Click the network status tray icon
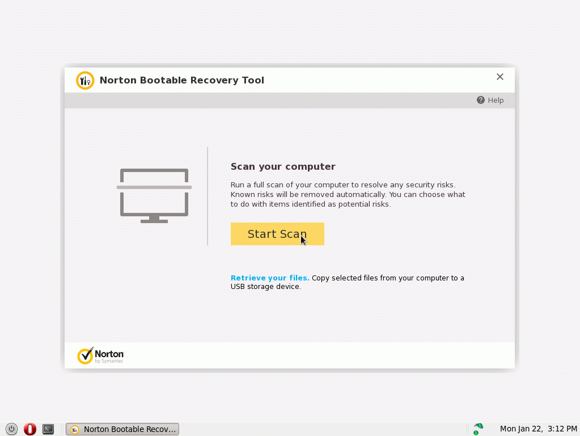 click(478, 429)
